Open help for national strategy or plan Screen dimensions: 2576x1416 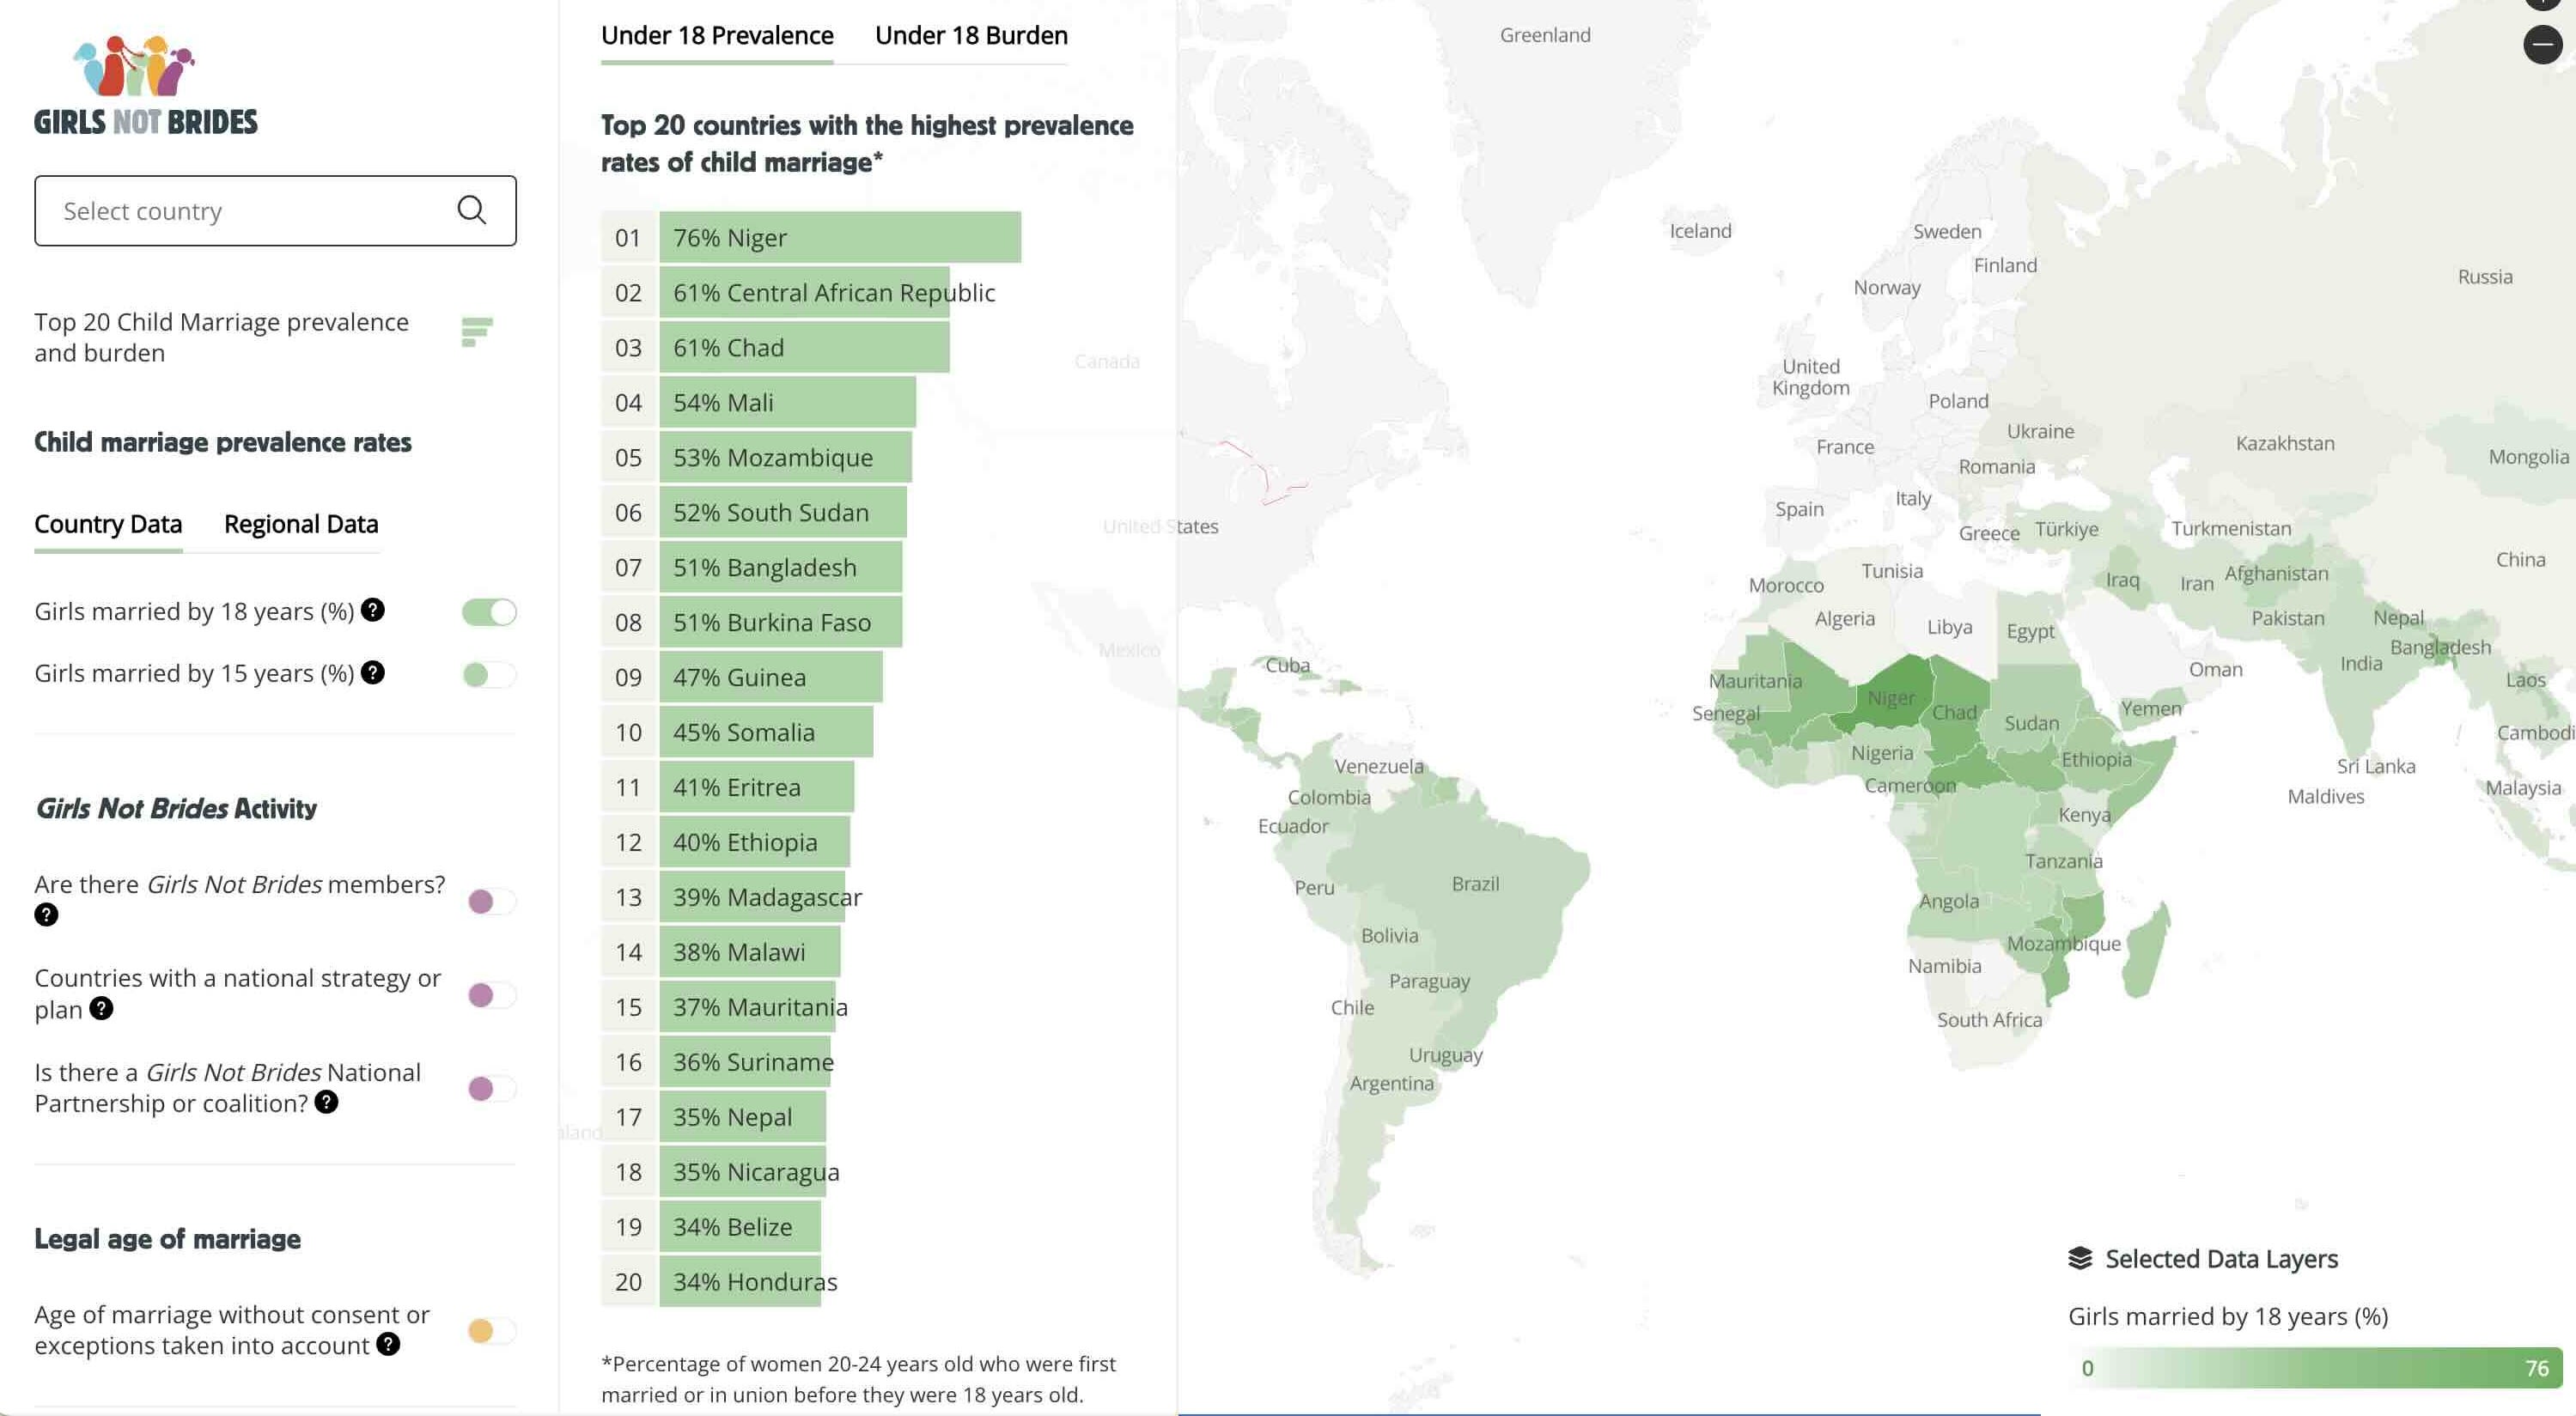[x=101, y=1008]
